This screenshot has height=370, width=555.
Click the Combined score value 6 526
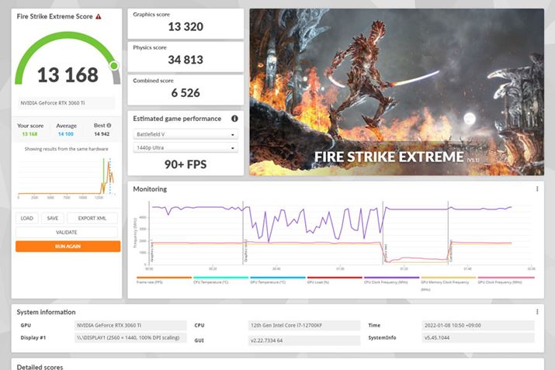pyautogui.click(x=186, y=93)
